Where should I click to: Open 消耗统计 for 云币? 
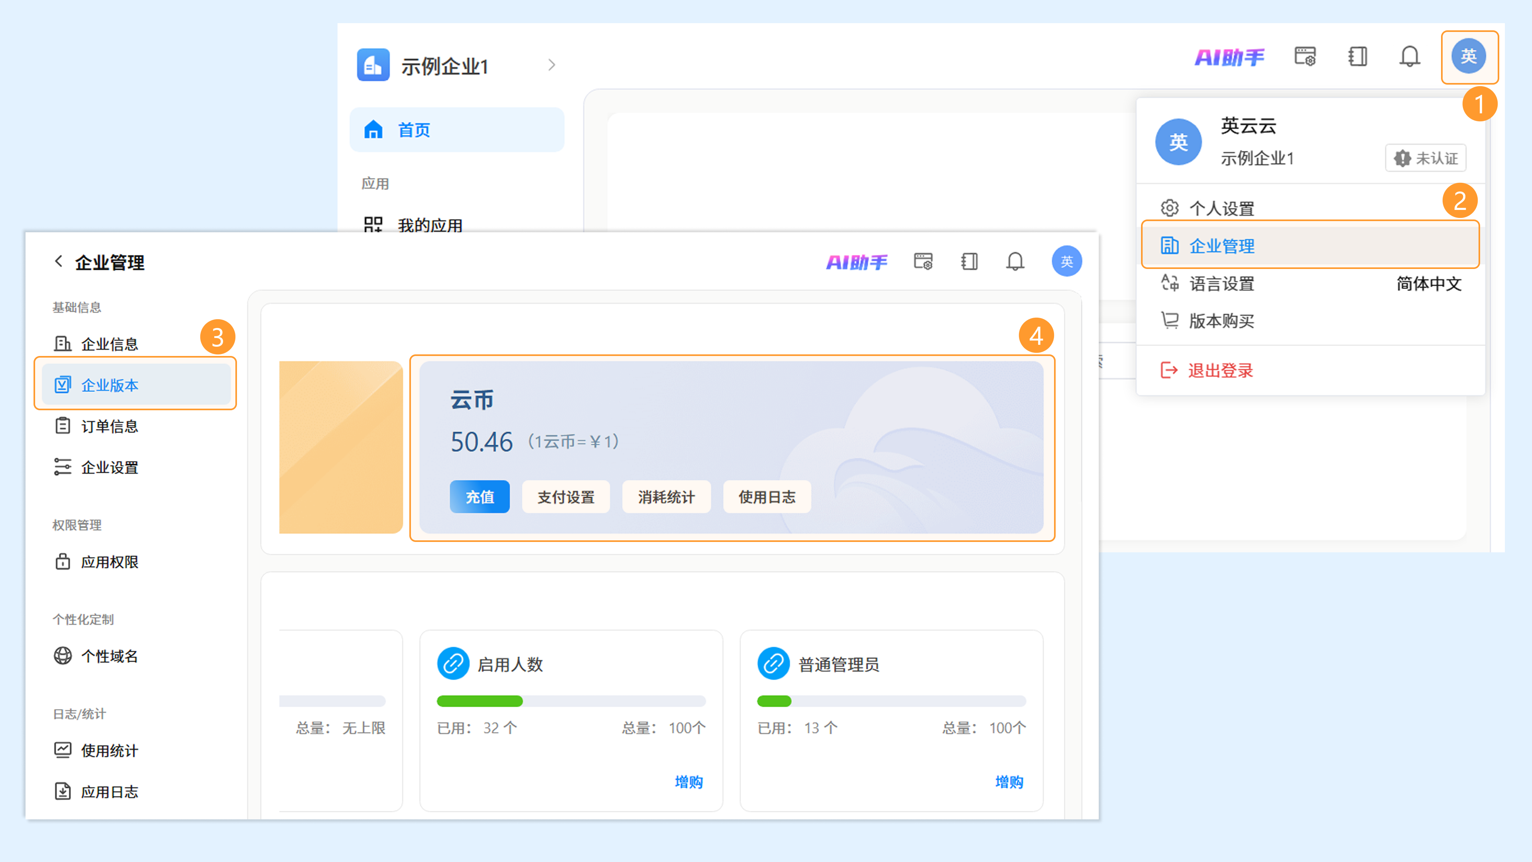[x=666, y=497]
